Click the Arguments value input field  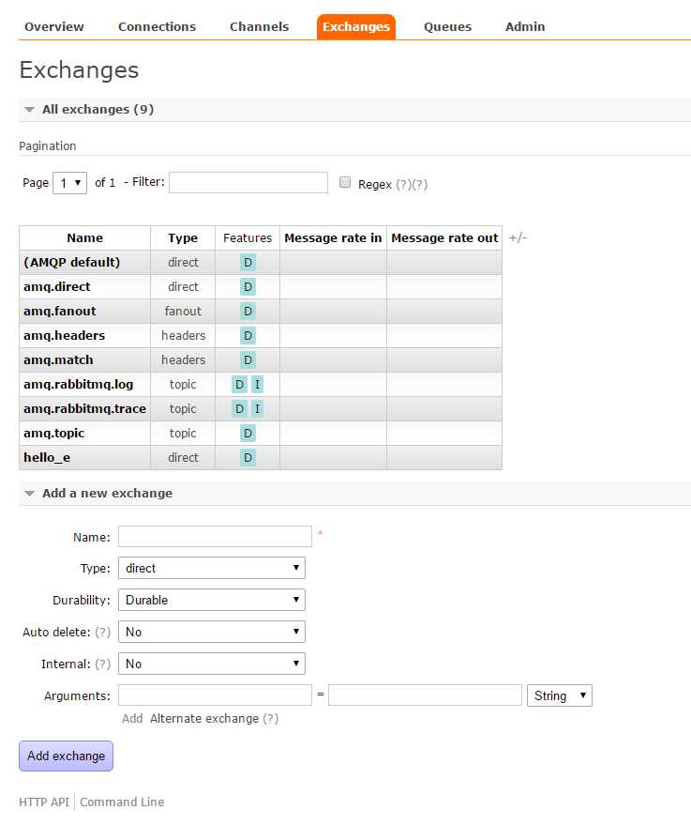[x=425, y=695]
